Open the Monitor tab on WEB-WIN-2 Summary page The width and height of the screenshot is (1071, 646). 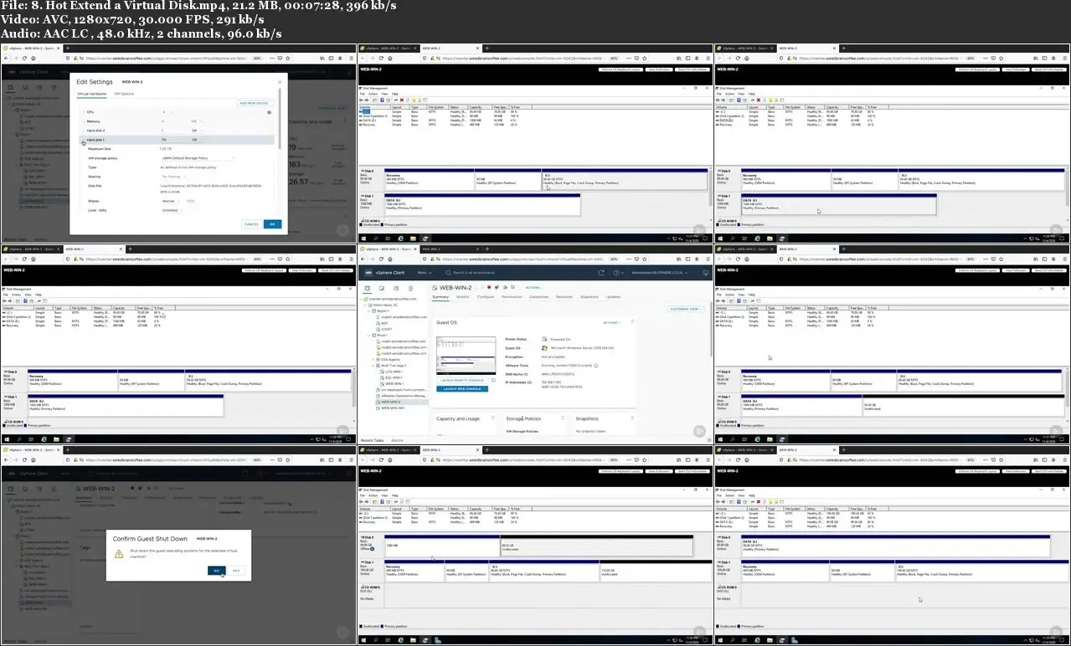point(463,297)
